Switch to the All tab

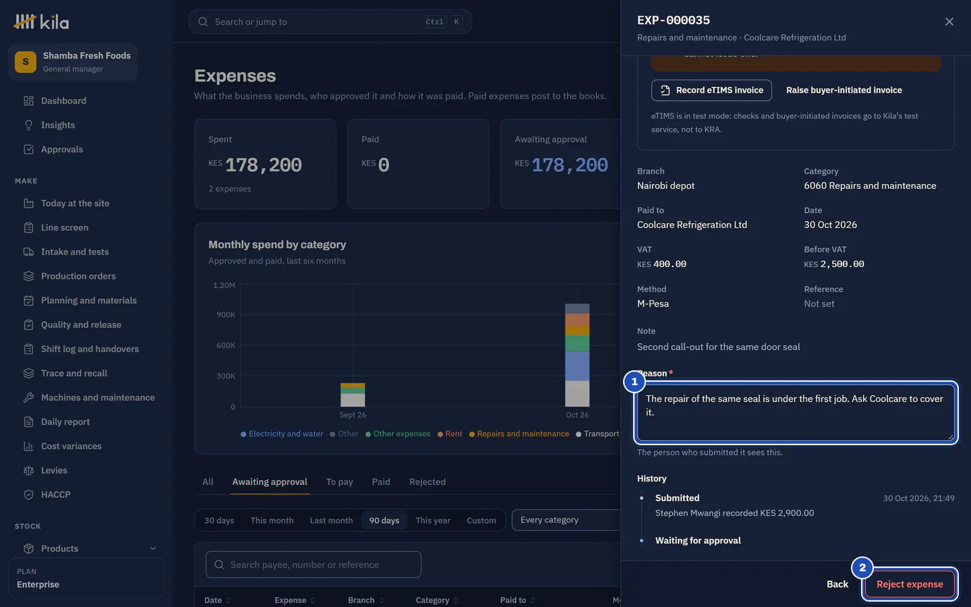click(x=208, y=482)
